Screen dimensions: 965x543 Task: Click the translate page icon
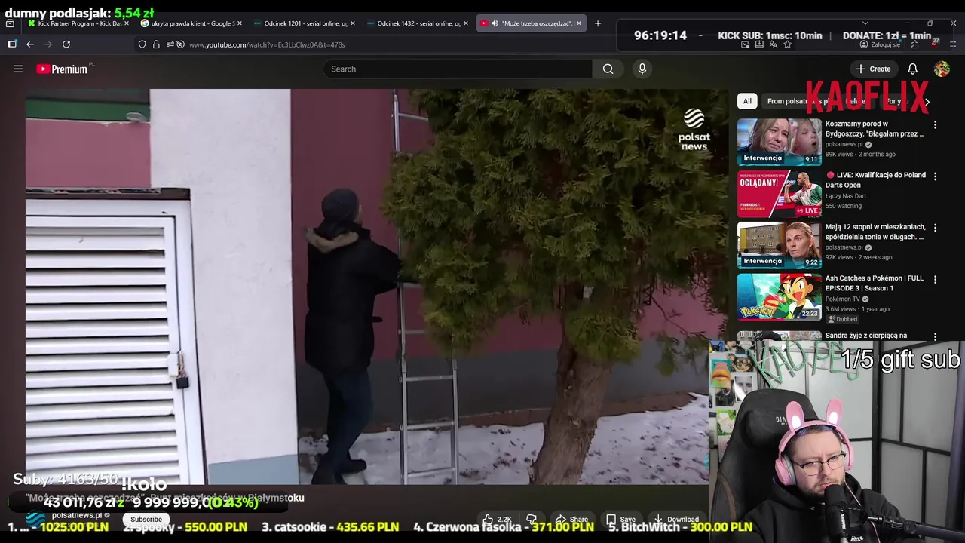(x=773, y=44)
